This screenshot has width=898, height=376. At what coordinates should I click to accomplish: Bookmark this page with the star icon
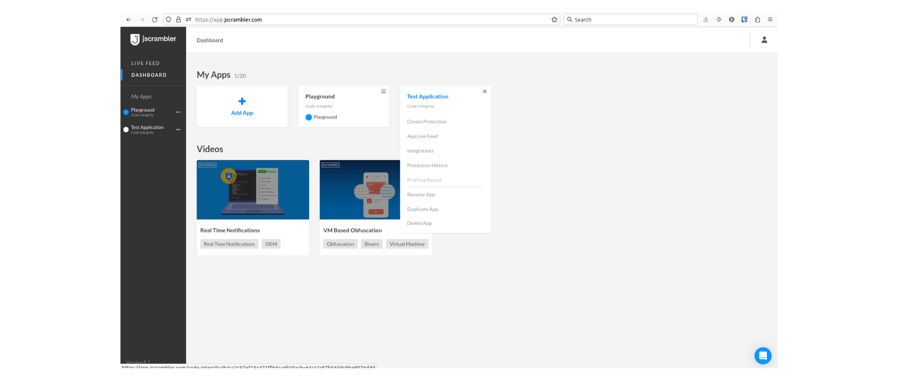pos(555,20)
